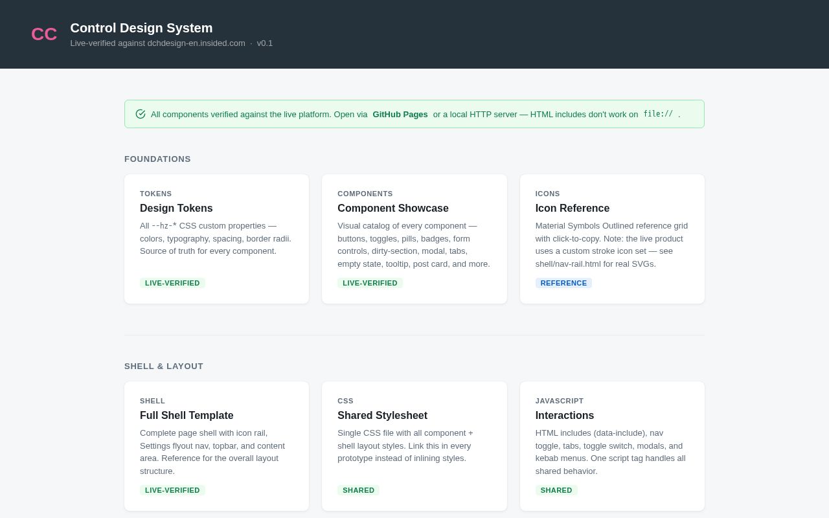Click the pink CC logo
829x518 pixels.
(x=44, y=34)
